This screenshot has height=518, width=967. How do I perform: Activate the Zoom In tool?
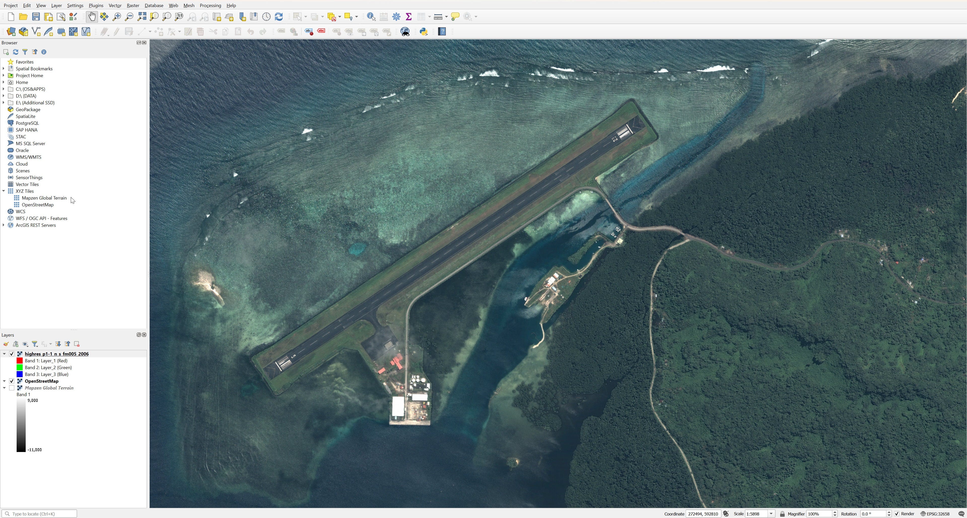point(116,17)
